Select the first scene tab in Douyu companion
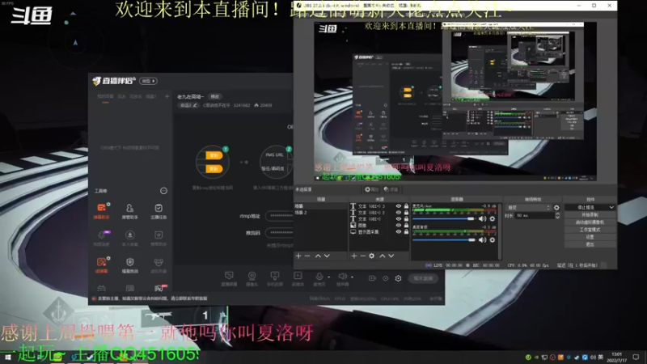Screen dimensions: 647x364 tap(105, 96)
